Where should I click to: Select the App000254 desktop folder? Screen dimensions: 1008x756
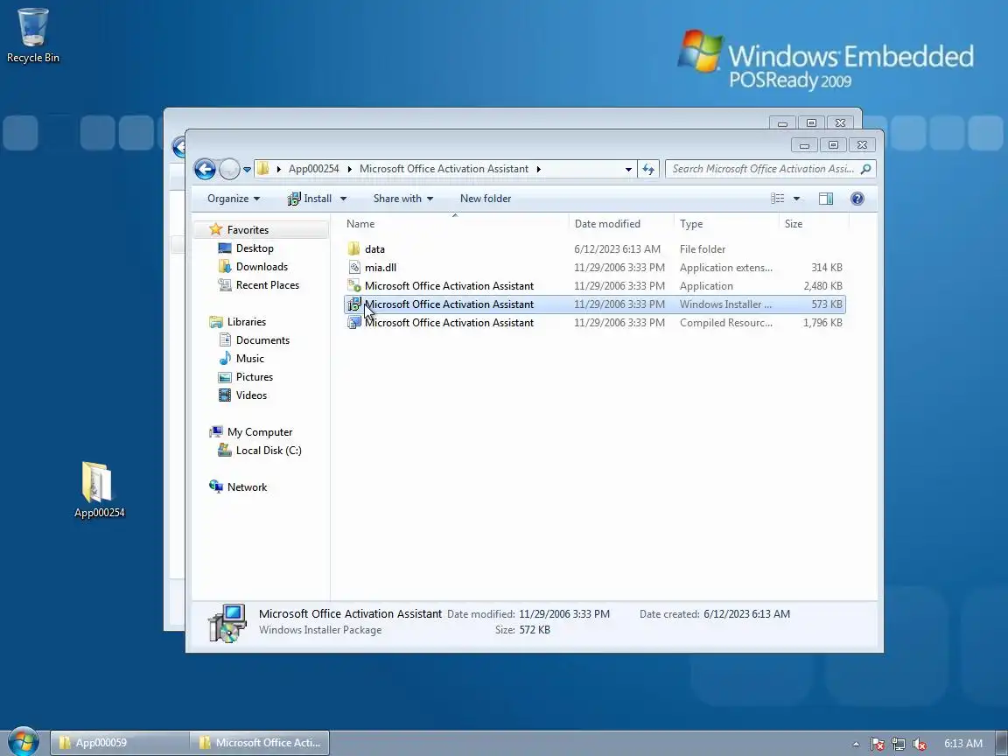(x=99, y=490)
